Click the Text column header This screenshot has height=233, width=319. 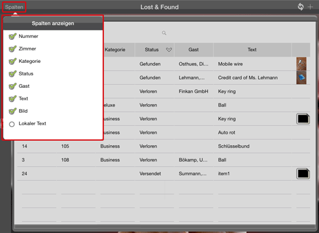252,50
